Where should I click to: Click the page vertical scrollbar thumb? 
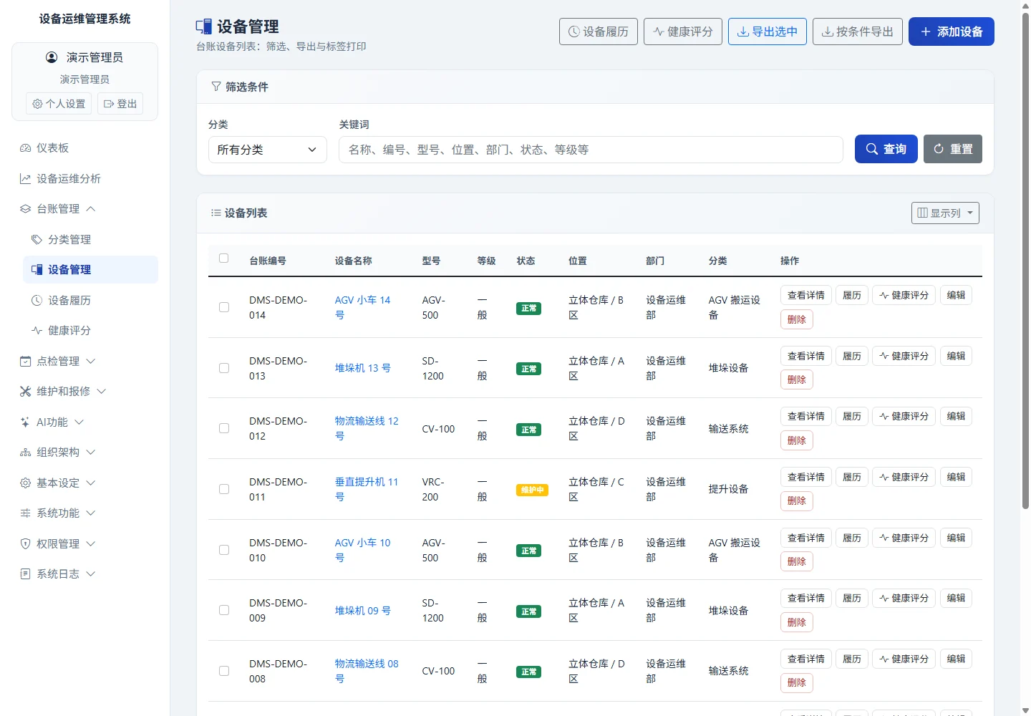click(x=1025, y=261)
